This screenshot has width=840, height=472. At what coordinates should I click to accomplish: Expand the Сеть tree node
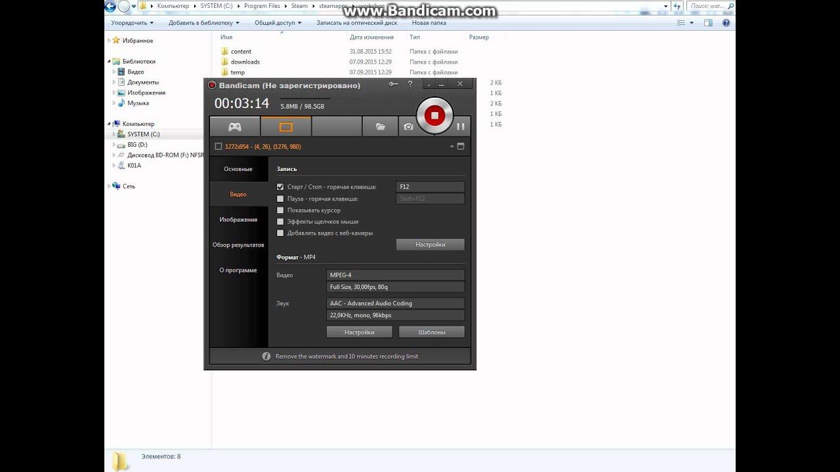[109, 186]
